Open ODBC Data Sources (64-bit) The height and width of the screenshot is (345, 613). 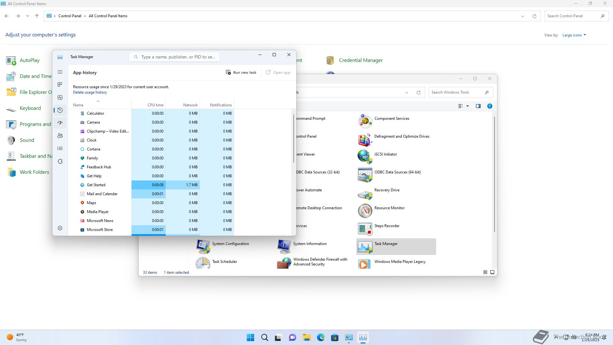[396, 175]
